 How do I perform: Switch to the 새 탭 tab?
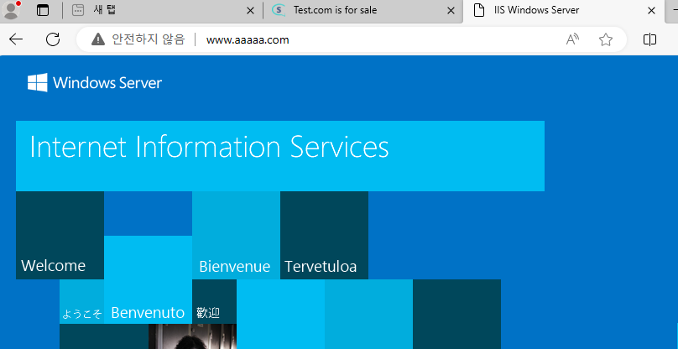pyautogui.click(x=162, y=10)
